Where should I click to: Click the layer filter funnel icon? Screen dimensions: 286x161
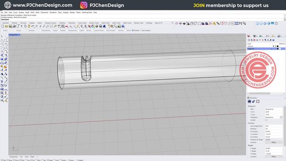tap(265, 40)
